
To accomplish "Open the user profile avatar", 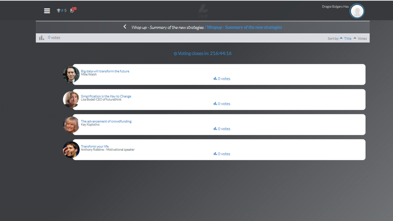I will click(357, 11).
